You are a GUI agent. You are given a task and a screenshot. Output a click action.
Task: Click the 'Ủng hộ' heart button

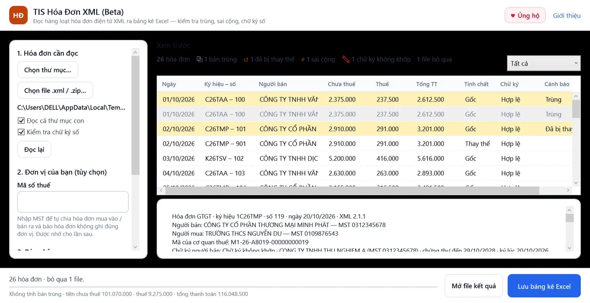[525, 15]
